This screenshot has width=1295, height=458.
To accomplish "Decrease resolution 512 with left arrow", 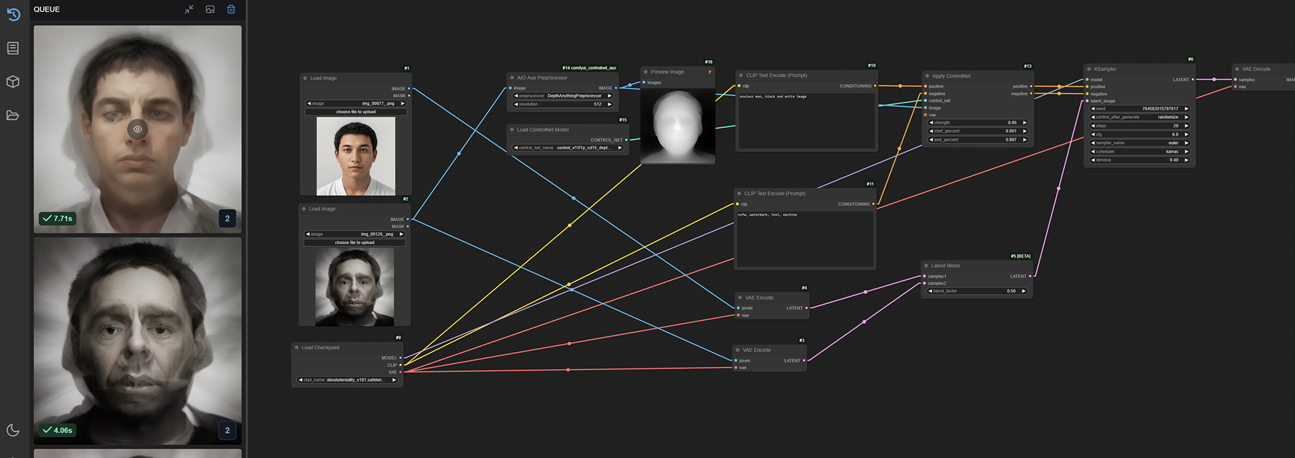I will tap(516, 105).
